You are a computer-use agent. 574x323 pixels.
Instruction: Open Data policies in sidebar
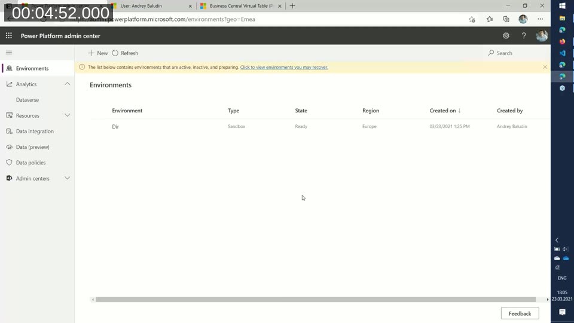coord(30,163)
